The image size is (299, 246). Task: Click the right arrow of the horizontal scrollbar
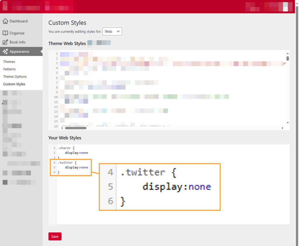pos(282,128)
